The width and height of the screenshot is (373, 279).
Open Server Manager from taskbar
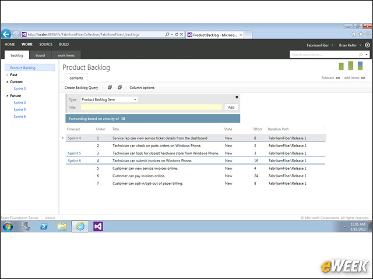pyautogui.click(x=26, y=227)
